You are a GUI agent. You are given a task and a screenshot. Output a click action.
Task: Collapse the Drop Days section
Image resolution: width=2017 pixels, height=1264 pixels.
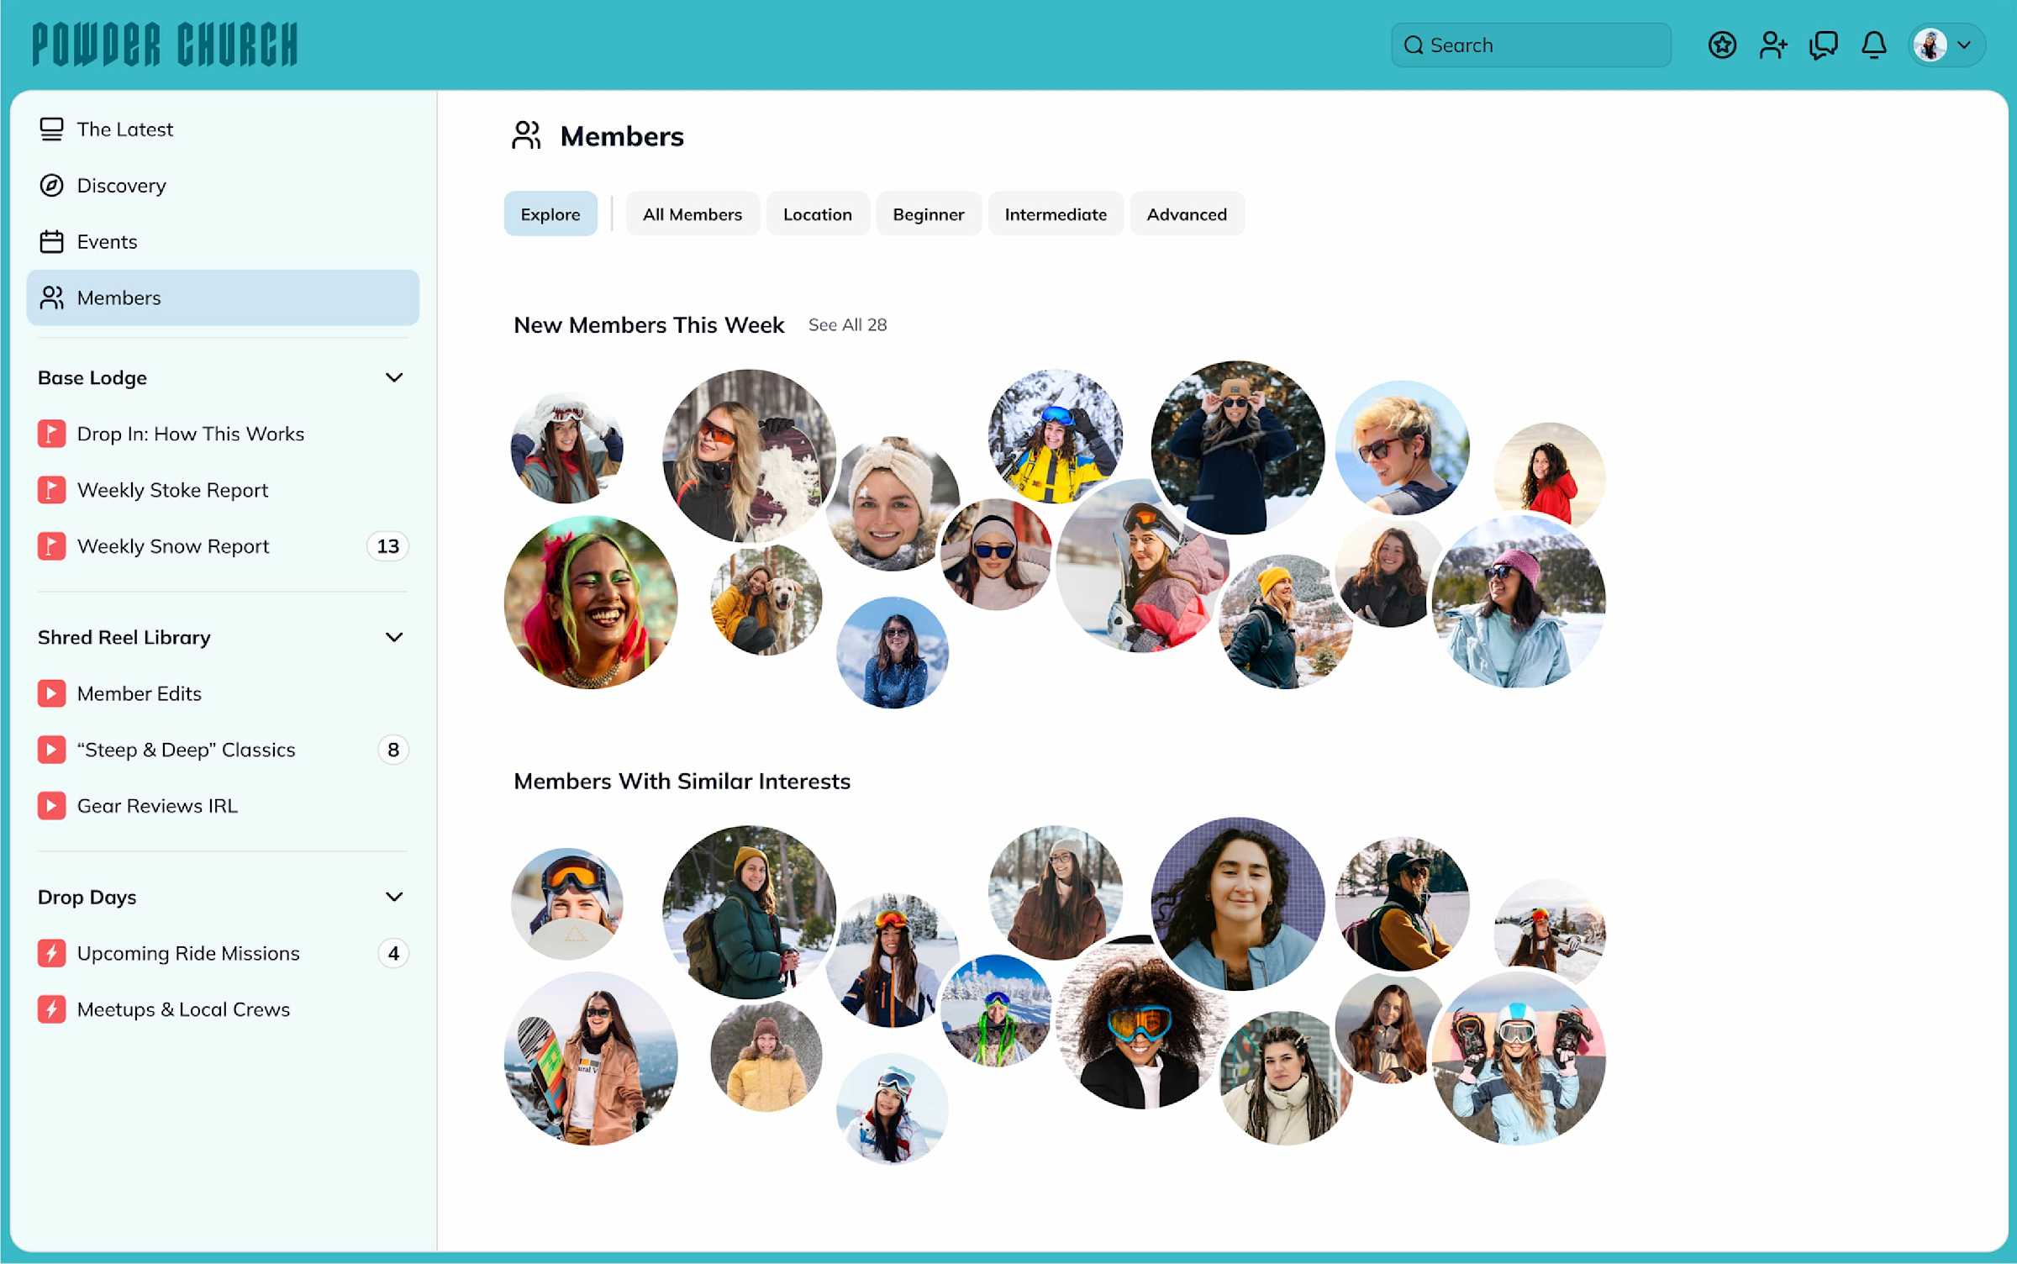[x=393, y=898]
